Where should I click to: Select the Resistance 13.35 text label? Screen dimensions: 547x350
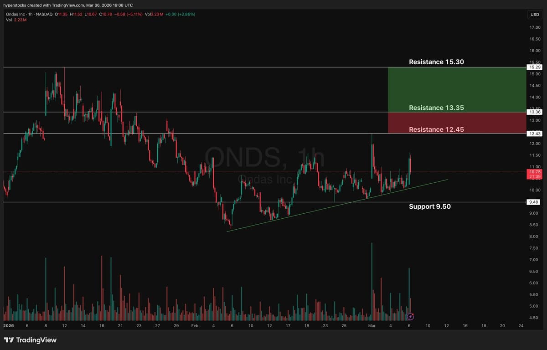[435, 108]
